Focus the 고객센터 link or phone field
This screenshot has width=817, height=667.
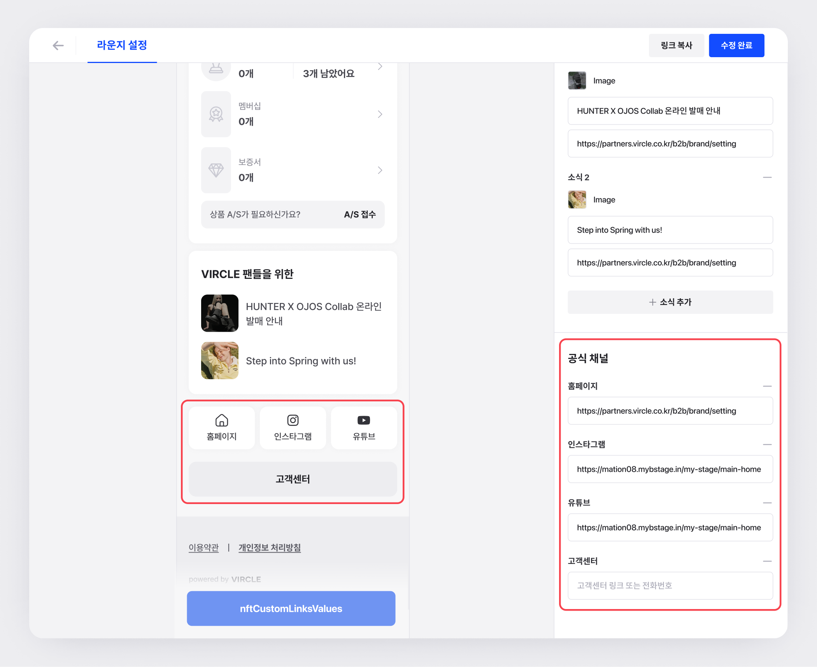(670, 586)
